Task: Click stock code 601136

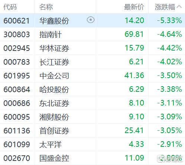Action: pyautogui.click(x=17, y=131)
